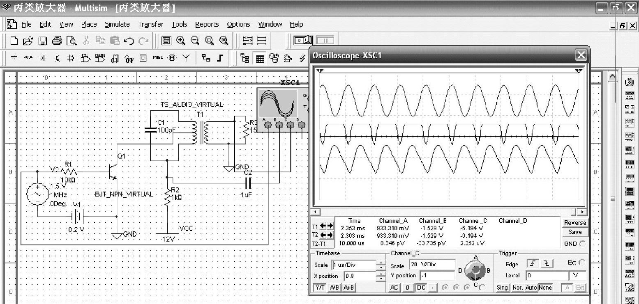
Task: Click the undo arrow icon
Action: pos(129,40)
